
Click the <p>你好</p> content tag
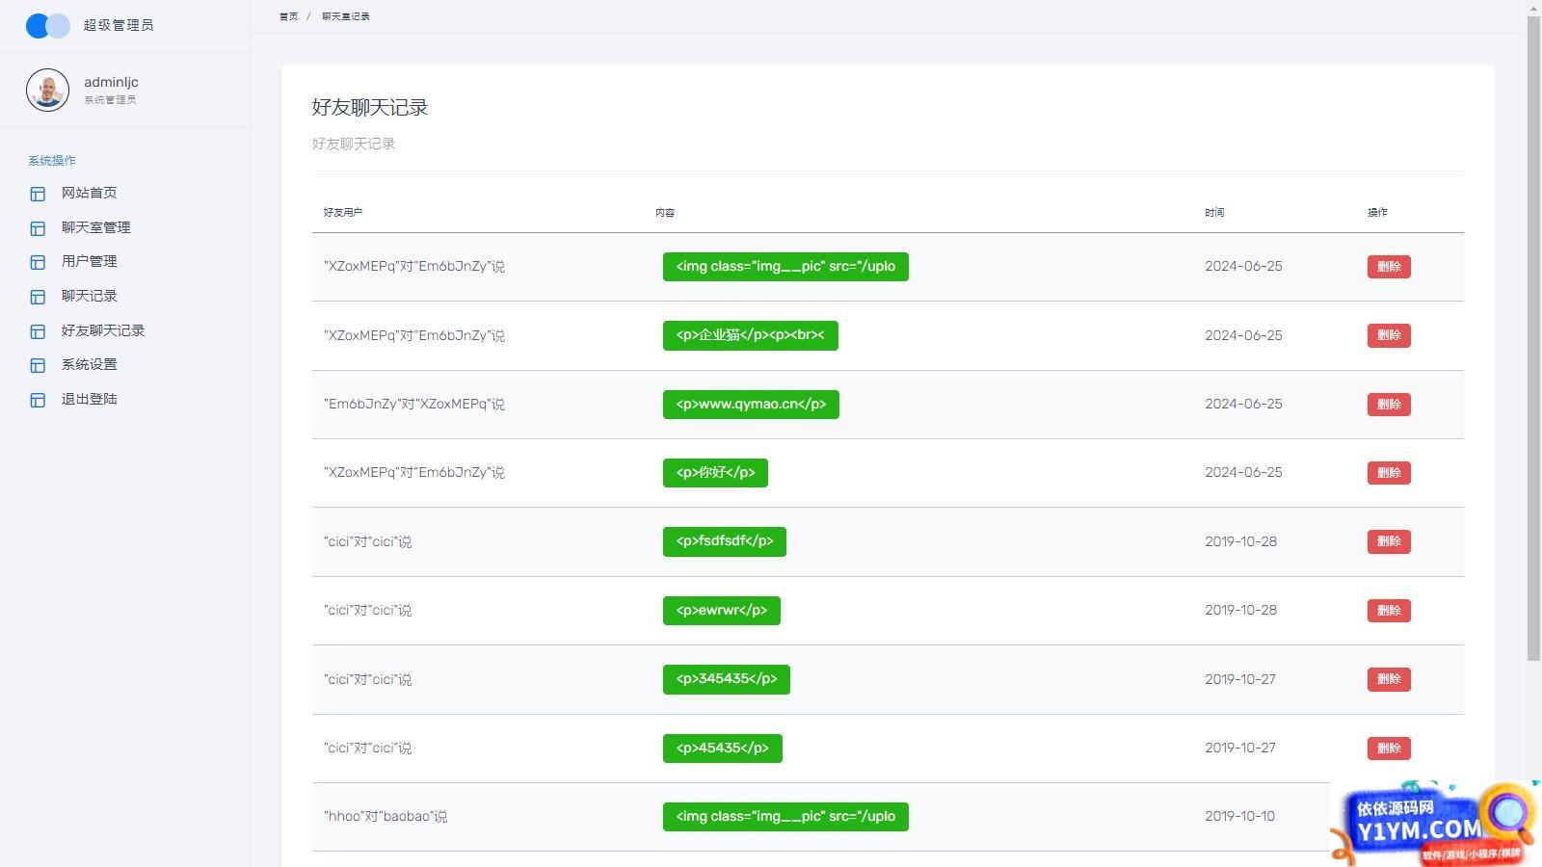(x=715, y=473)
